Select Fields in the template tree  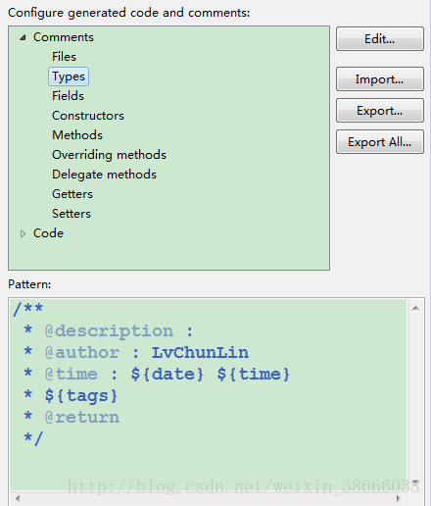[x=68, y=96]
